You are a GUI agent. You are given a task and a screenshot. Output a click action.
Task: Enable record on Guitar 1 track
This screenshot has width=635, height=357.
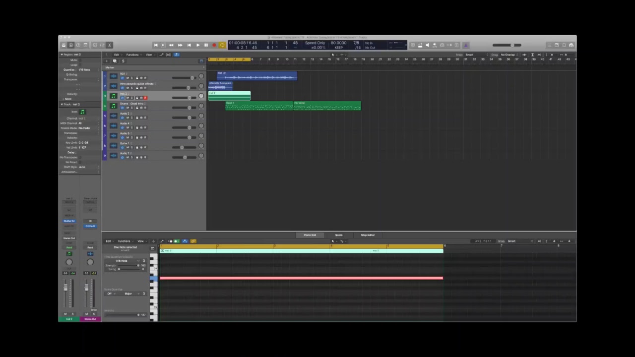[145, 147]
